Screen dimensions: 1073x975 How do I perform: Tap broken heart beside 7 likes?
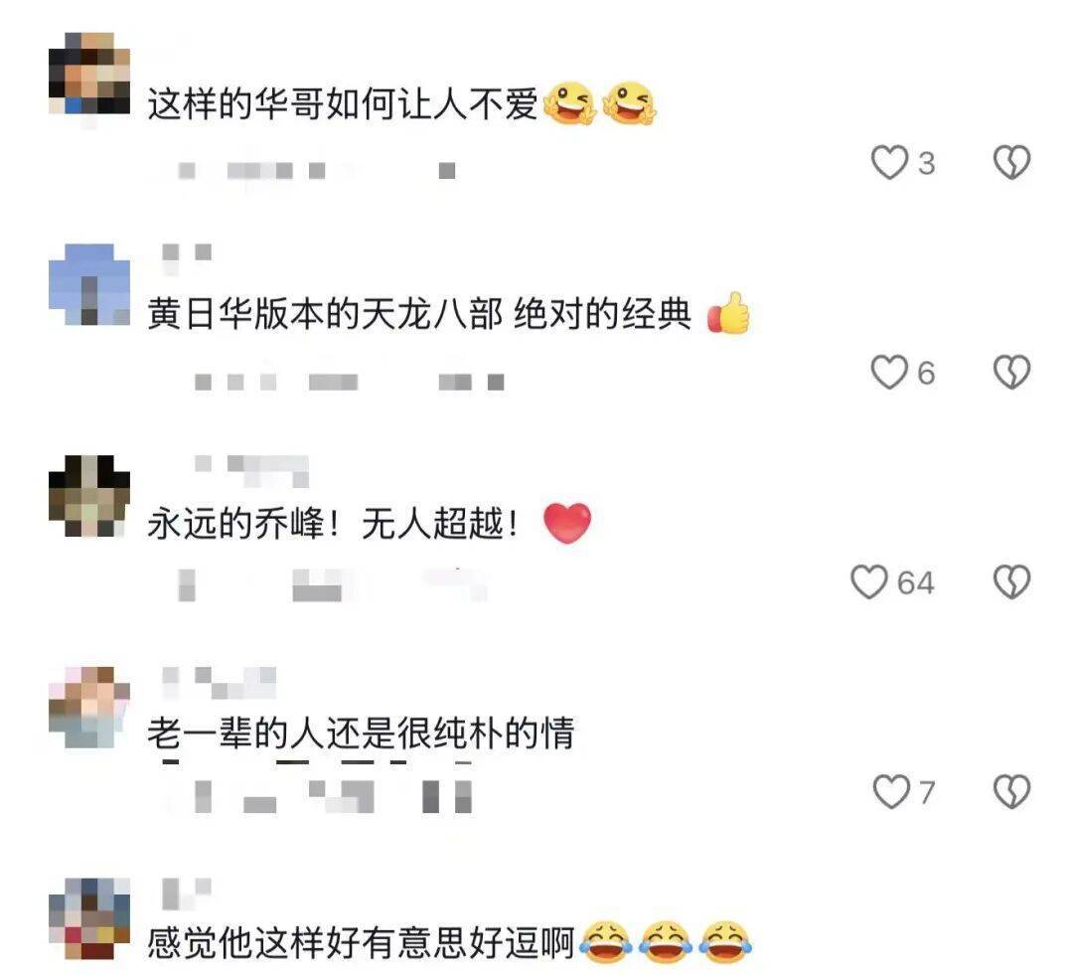pyautogui.click(x=1011, y=792)
